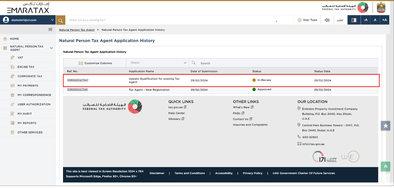Click the VAT money bag icon
The image size is (394, 188).
12,57
